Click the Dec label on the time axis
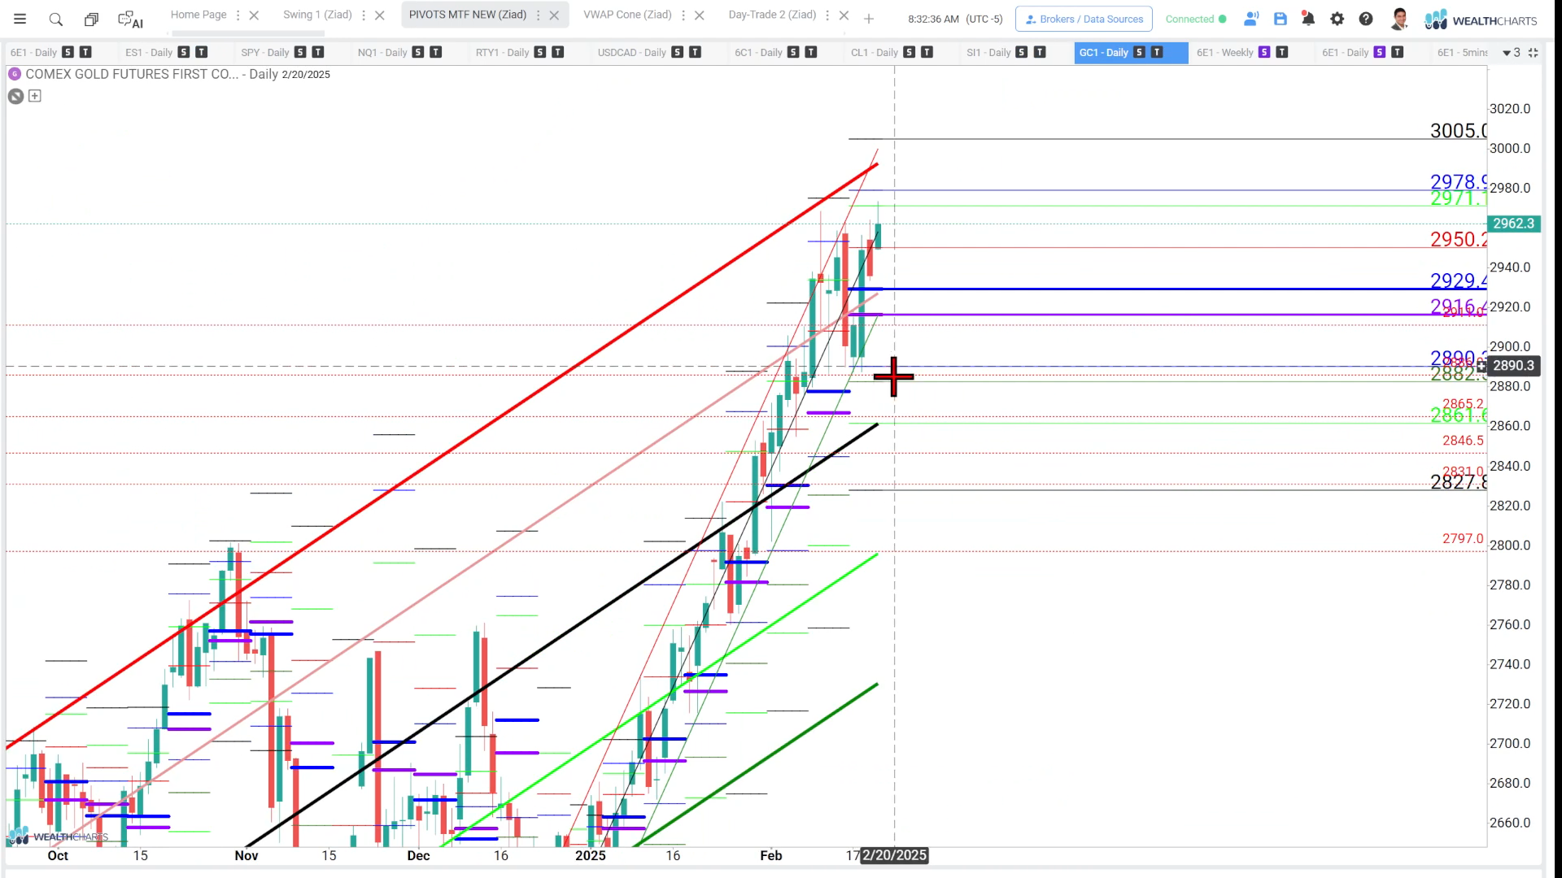Image resolution: width=1562 pixels, height=878 pixels. tap(418, 855)
